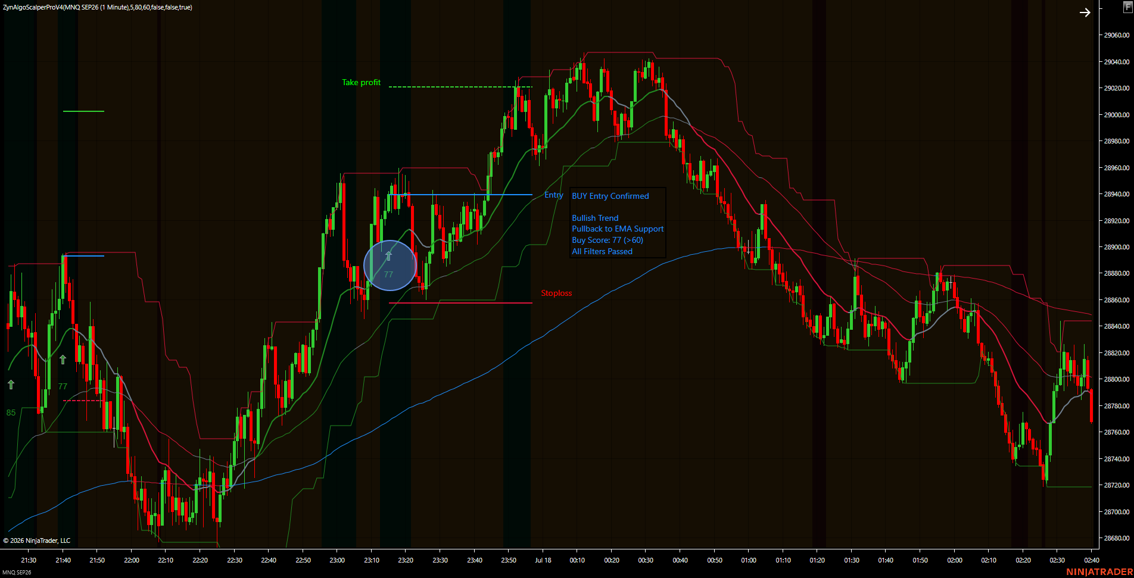Screen dimensions: 1134x578
Task: Click the 28900.00 price axis label
Action: (x=1116, y=247)
